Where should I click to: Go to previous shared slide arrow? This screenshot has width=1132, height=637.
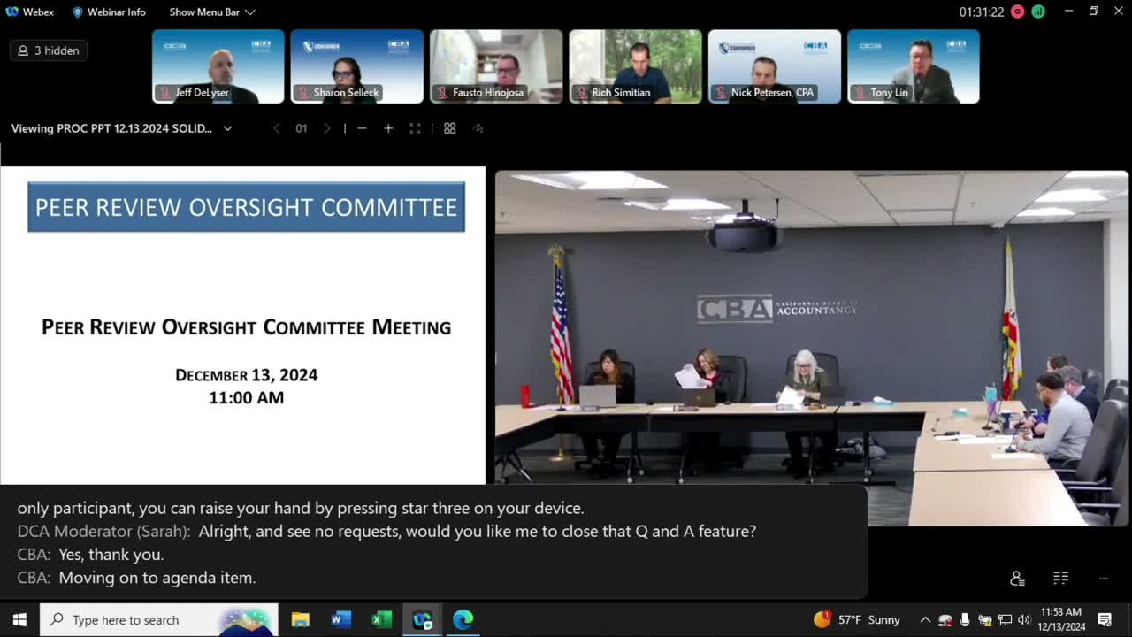click(277, 128)
